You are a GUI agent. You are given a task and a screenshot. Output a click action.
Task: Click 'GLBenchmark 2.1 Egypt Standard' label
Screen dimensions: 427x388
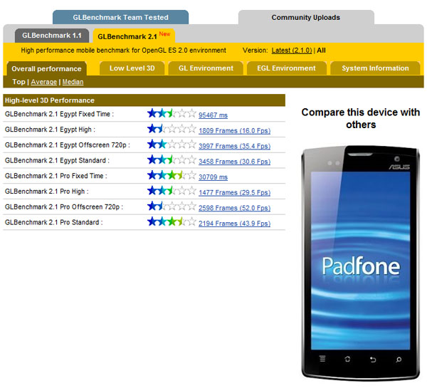click(x=57, y=160)
